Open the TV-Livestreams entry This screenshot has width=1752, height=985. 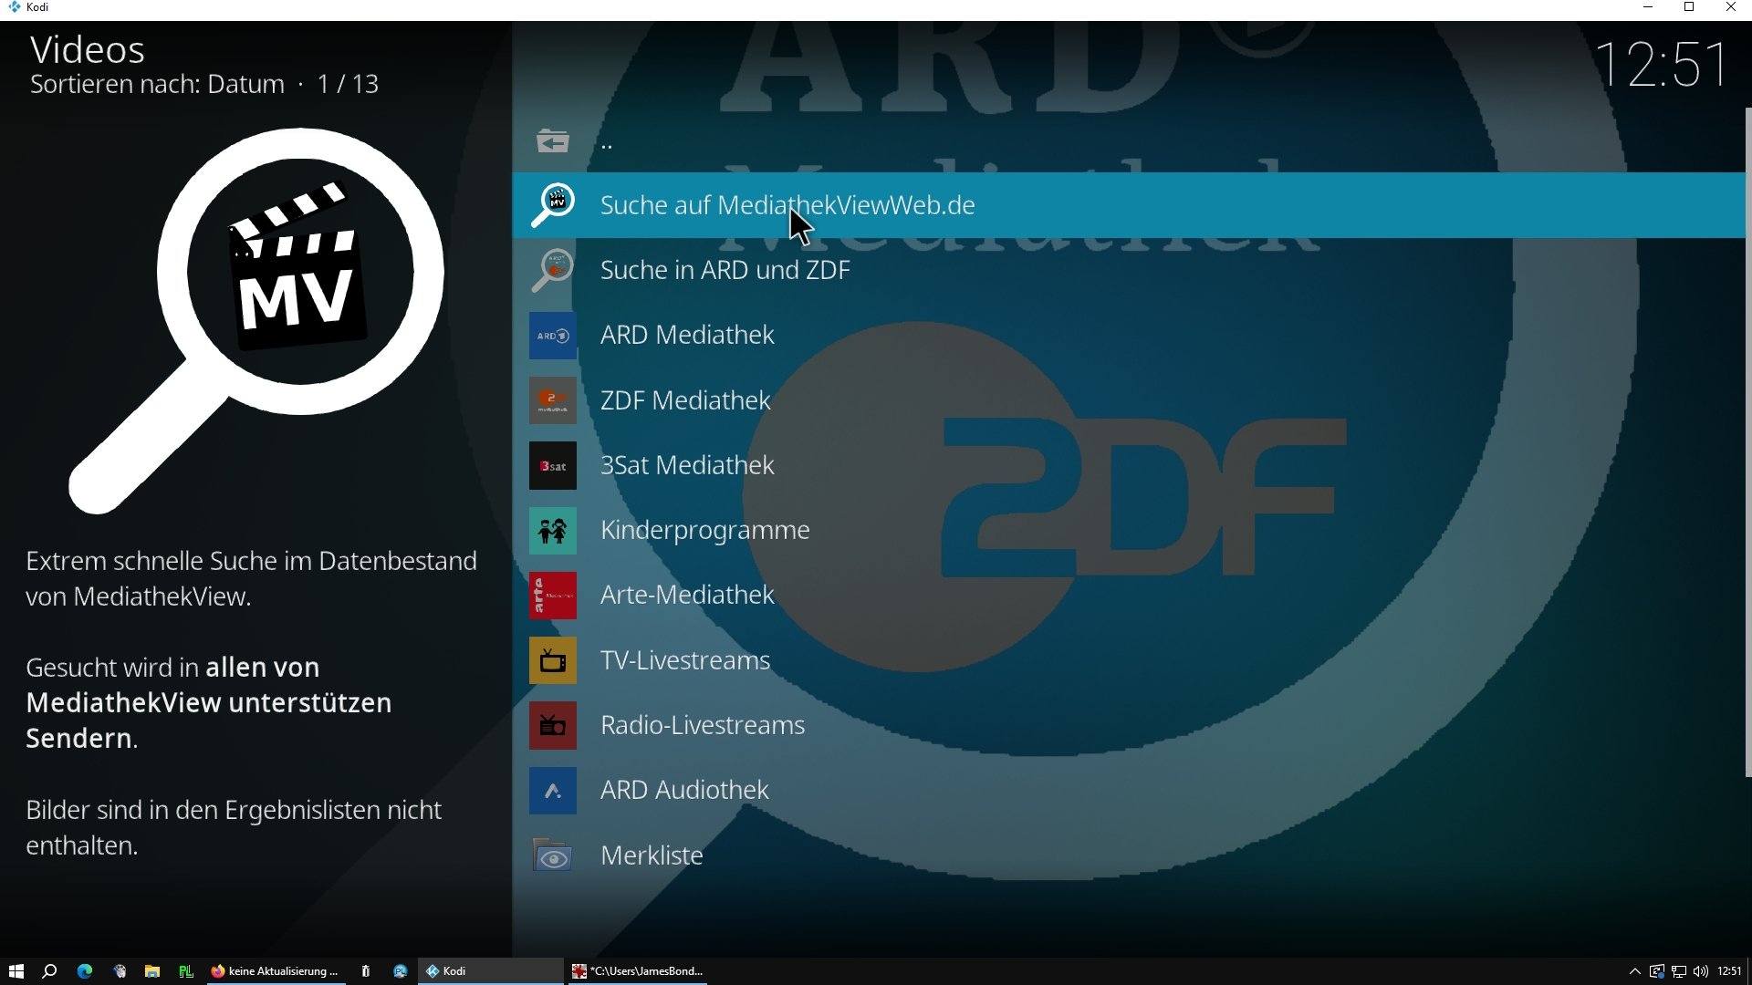click(684, 660)
